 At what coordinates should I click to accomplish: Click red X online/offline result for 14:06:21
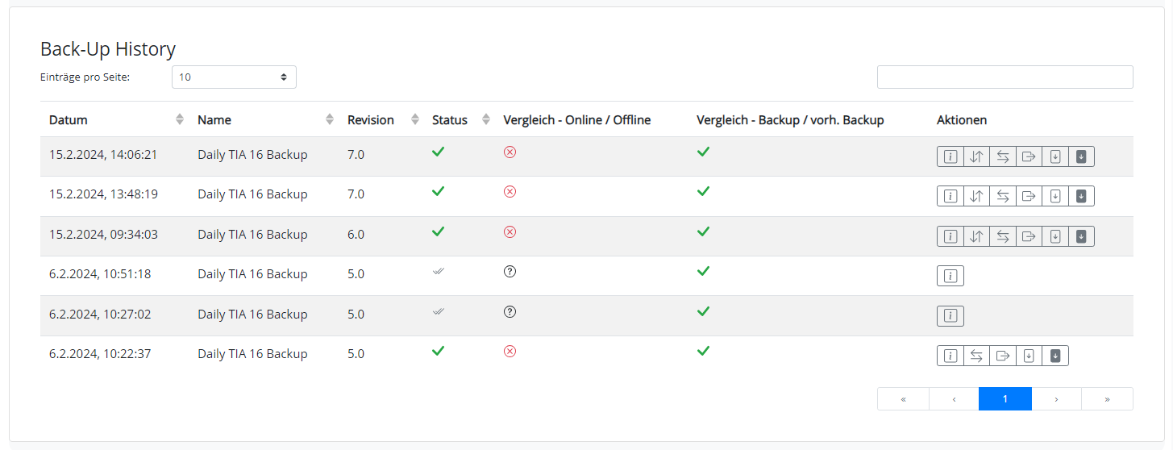pos(510,152)
